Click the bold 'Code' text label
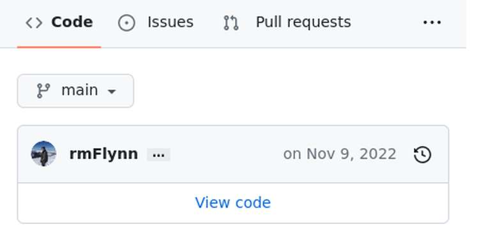 tap(72, 22)
